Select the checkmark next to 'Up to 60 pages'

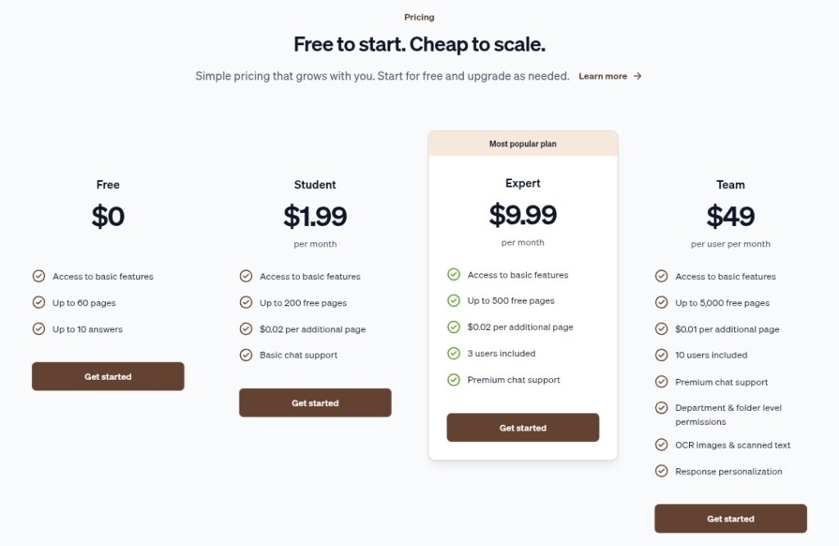(x=39, y=303)
